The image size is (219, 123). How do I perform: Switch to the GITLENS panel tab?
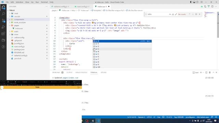pyautogui.click(x=104, y=72)
